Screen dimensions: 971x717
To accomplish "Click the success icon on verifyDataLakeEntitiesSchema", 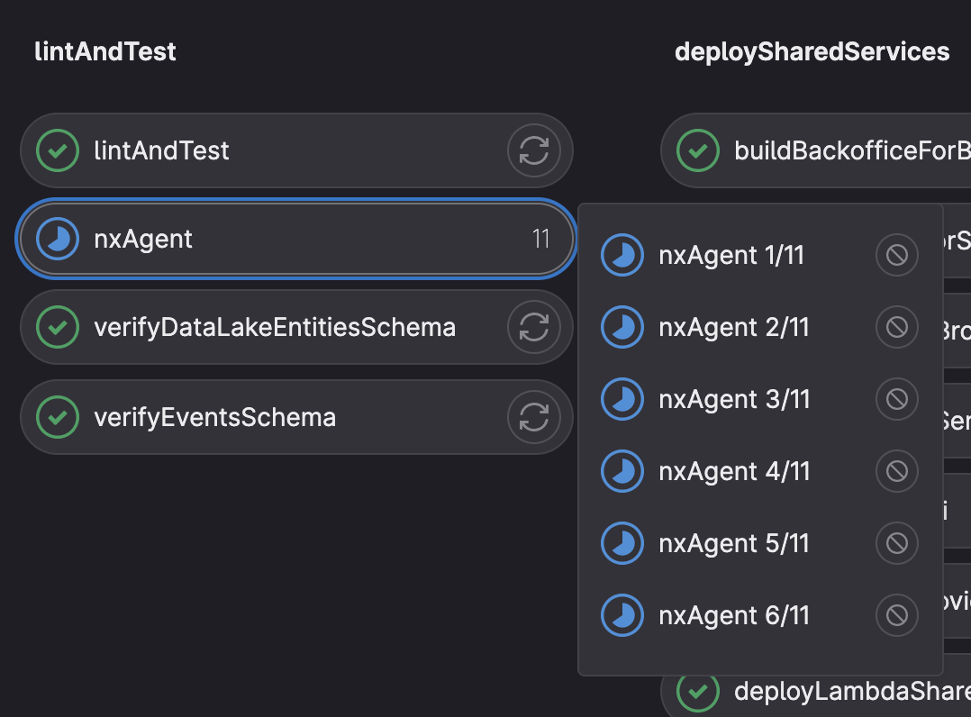I will [57, 327].
